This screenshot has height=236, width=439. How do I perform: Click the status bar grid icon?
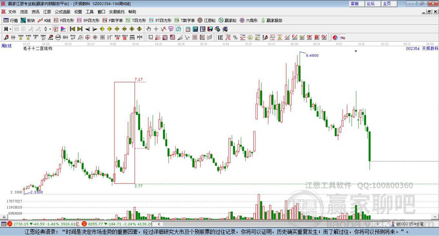(x=3, y=224)
